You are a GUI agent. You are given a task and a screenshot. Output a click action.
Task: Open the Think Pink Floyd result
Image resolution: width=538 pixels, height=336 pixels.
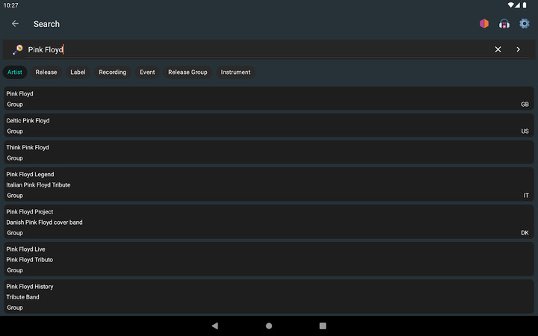[269, 152]
